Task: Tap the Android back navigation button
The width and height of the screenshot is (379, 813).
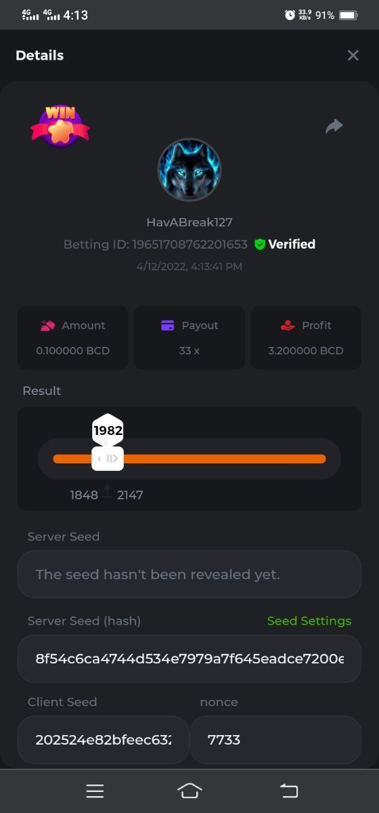Action: [289, 791]
